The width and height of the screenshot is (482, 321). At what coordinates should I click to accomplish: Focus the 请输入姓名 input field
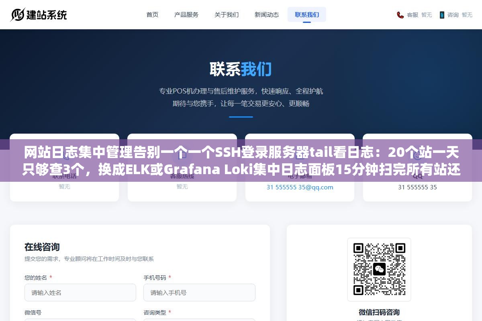pyautogui.click(x=80, y=293)
